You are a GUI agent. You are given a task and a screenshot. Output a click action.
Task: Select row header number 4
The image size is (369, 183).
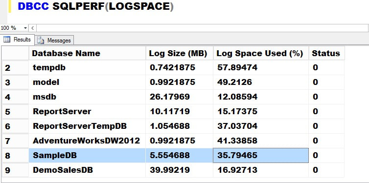pos(15,97)
